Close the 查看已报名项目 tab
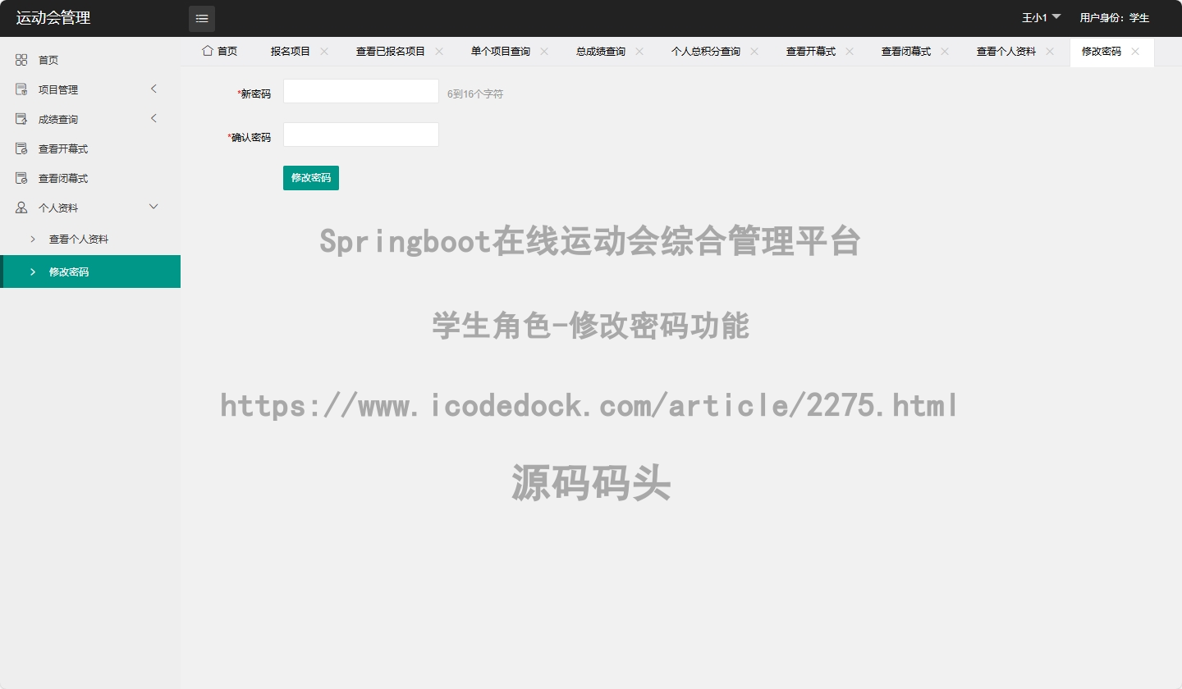 [x=439, y=51]
